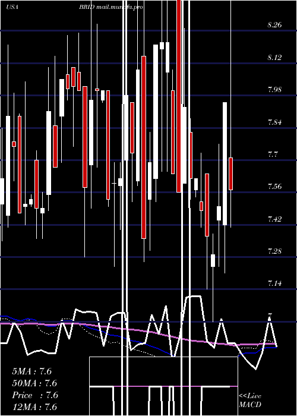Click the 7 price axis label
Image resolution: width=297 pixels, height=416 pixels.
(x=270, y=316)
